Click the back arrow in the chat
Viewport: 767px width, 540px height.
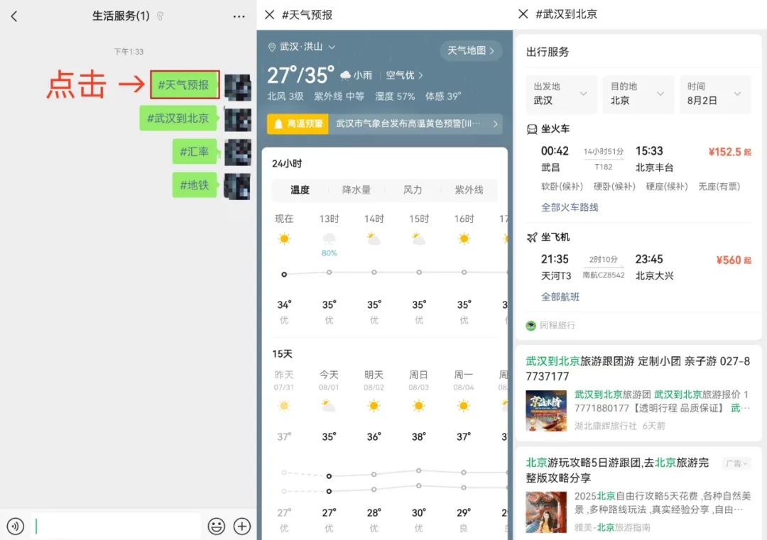[15, 16]
